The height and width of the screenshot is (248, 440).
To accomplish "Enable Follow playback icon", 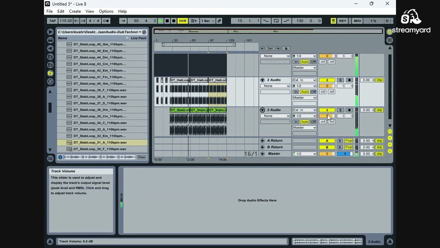I will tap(123, 21).
